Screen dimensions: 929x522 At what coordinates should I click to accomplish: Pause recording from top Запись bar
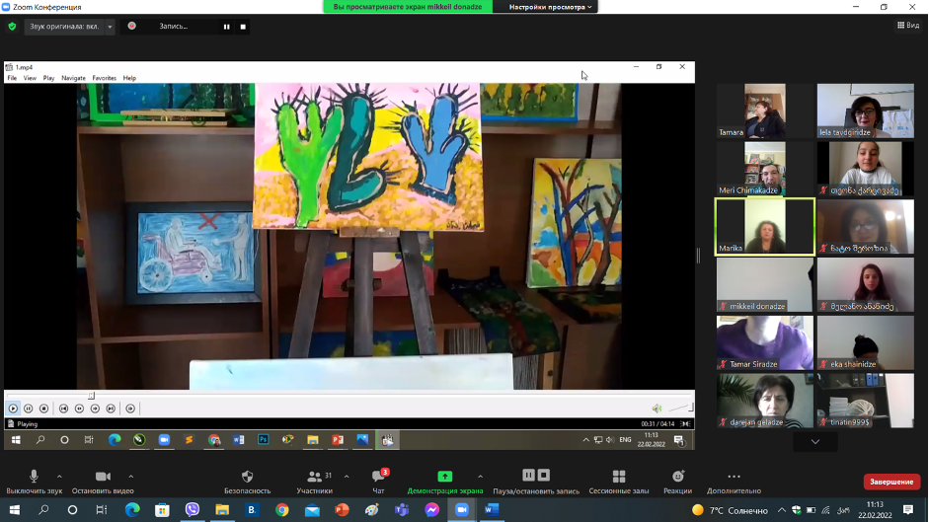pyautogui.click(x=226, y=27)
